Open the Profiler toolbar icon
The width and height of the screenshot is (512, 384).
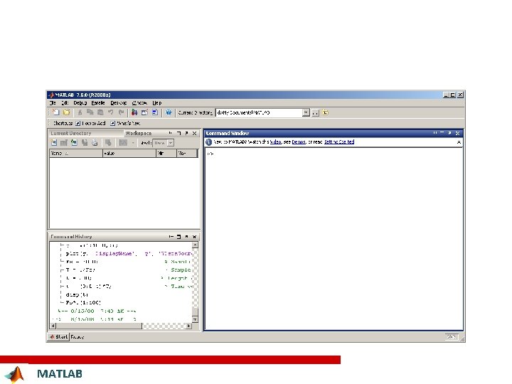click(x=155, y=112)
